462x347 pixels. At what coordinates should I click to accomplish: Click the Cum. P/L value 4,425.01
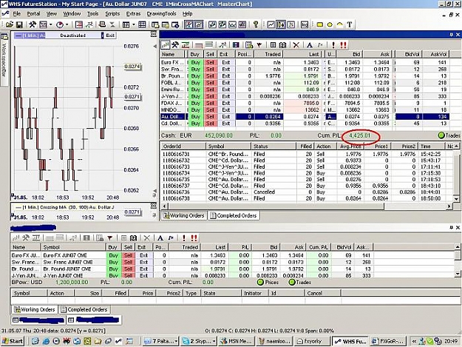point(359,135)
